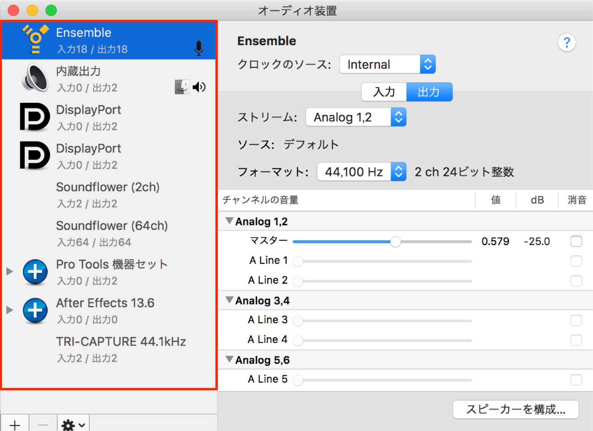Click the 値 column header
The width and height of the screenshot is (593, 431).
click(496, 200)
